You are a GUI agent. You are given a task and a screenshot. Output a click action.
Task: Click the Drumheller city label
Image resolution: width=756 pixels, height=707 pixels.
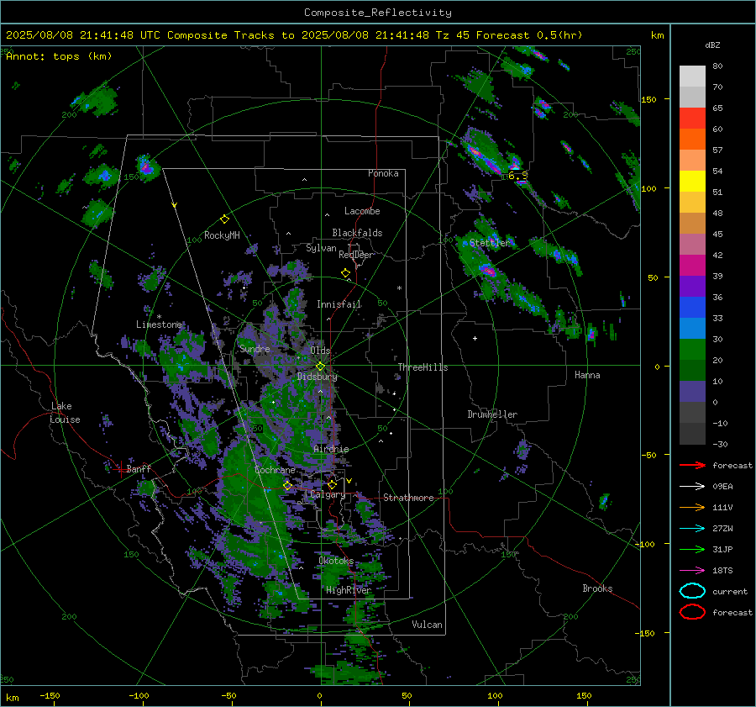(492, 414)
